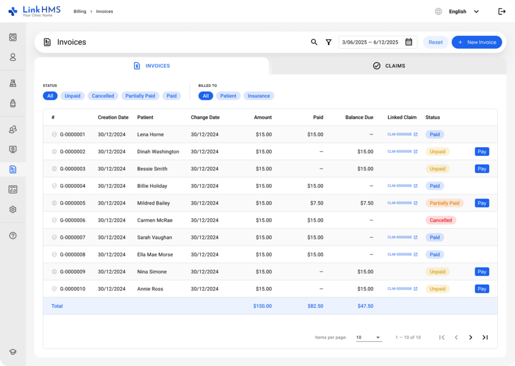
Task: Filter status by Cancelled chip
Action: 103,96
